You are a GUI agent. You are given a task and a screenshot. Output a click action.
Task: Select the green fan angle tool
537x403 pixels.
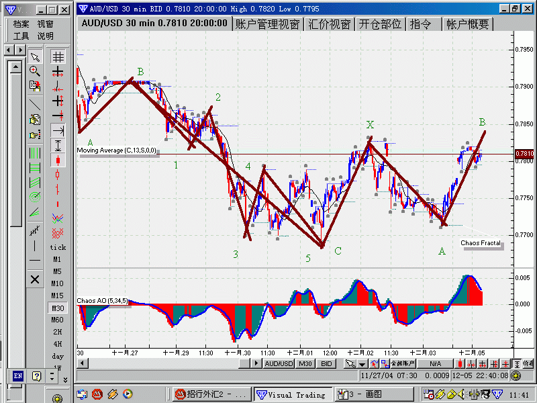pyautogui.click(x=35, y=212)
